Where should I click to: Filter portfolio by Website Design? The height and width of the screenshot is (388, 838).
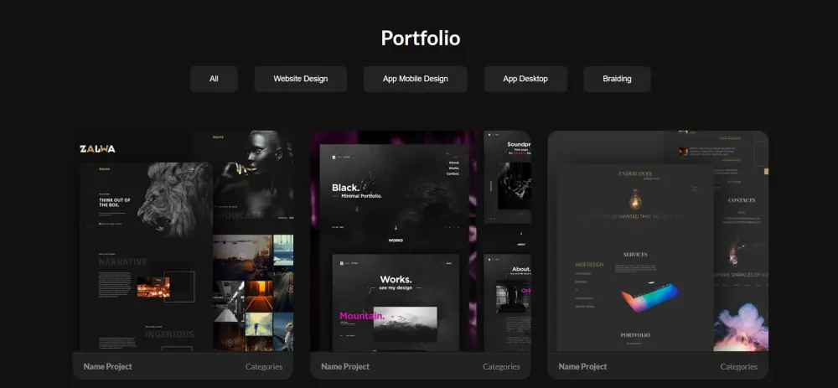tap(300, 79)
